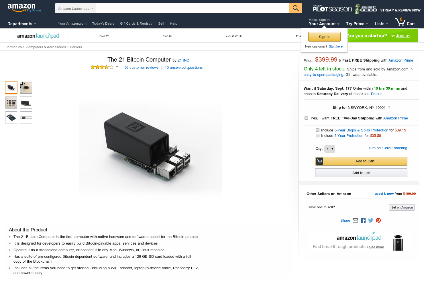Share the product via the email icon
The height and width of the screenshot is (297, 424).
tap(355, 220)
